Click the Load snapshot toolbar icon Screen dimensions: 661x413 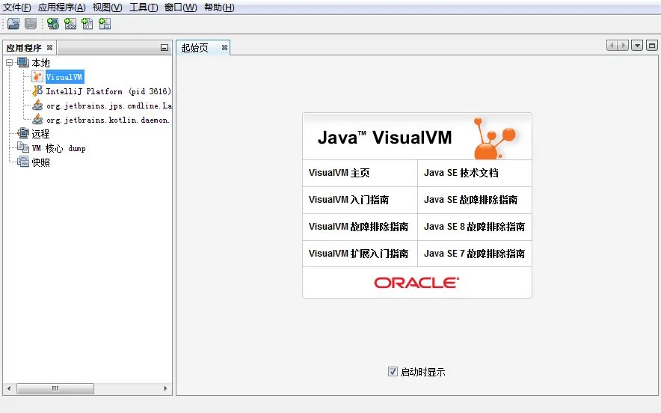point(13,24)
